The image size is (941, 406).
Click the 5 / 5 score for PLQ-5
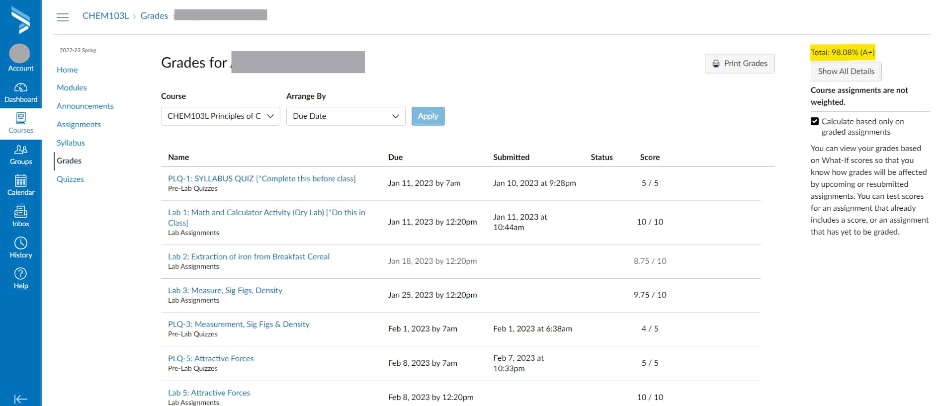[x=650, y=363]
